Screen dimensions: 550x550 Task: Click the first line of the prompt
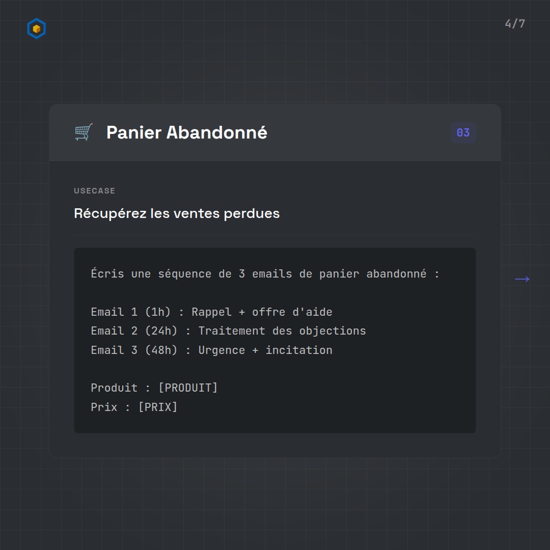[x=265, y=274]
